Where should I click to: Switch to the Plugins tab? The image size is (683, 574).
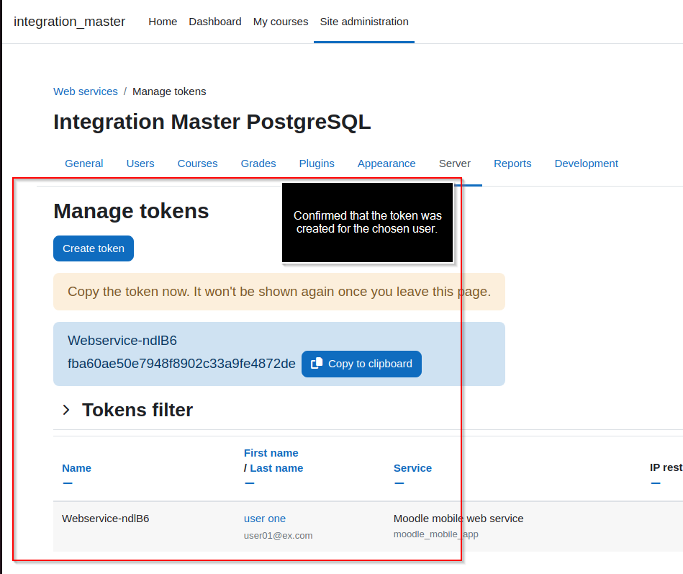317,163
